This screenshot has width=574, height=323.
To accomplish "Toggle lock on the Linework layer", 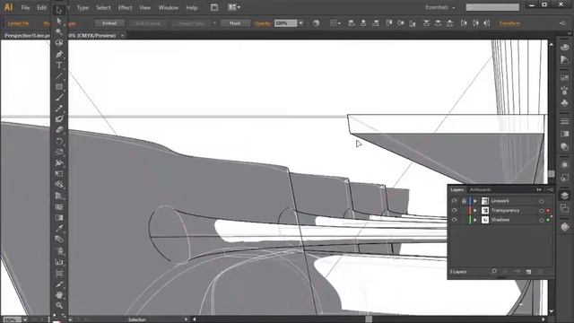I will tap(464, 201).
